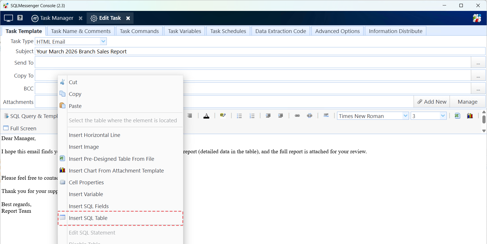Image resolution: width=487 pixels, height=244 pixels.
Task: Expand the Task Type dropdown
Action: coord(103,42)
